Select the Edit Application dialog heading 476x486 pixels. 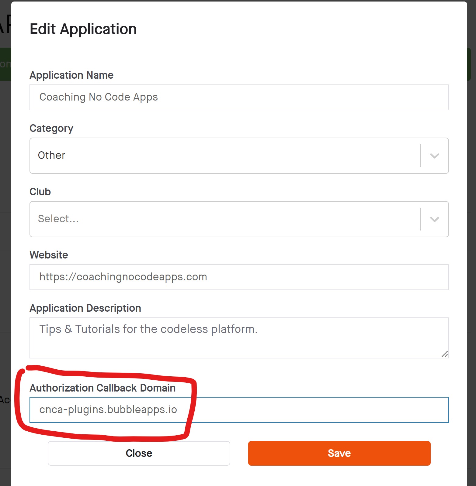pos(83,29)
